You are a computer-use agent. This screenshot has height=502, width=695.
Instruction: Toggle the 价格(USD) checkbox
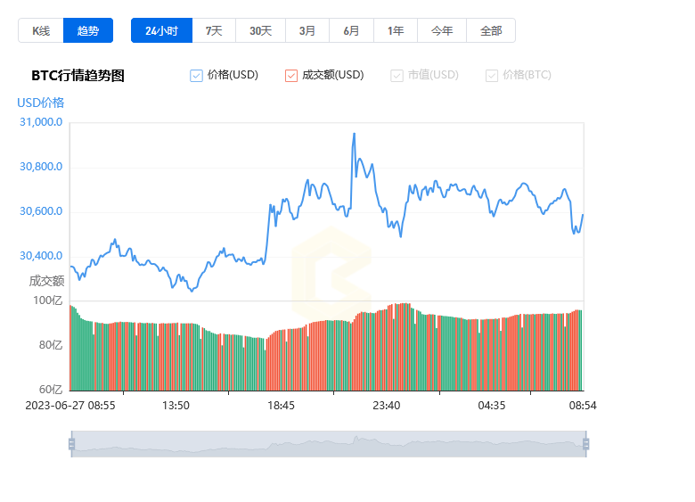pyautogui.click(x=197, y=76)
